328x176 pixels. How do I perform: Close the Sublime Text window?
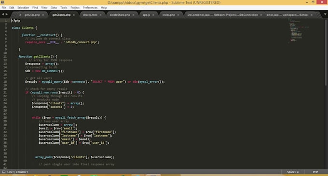point(322,2)
